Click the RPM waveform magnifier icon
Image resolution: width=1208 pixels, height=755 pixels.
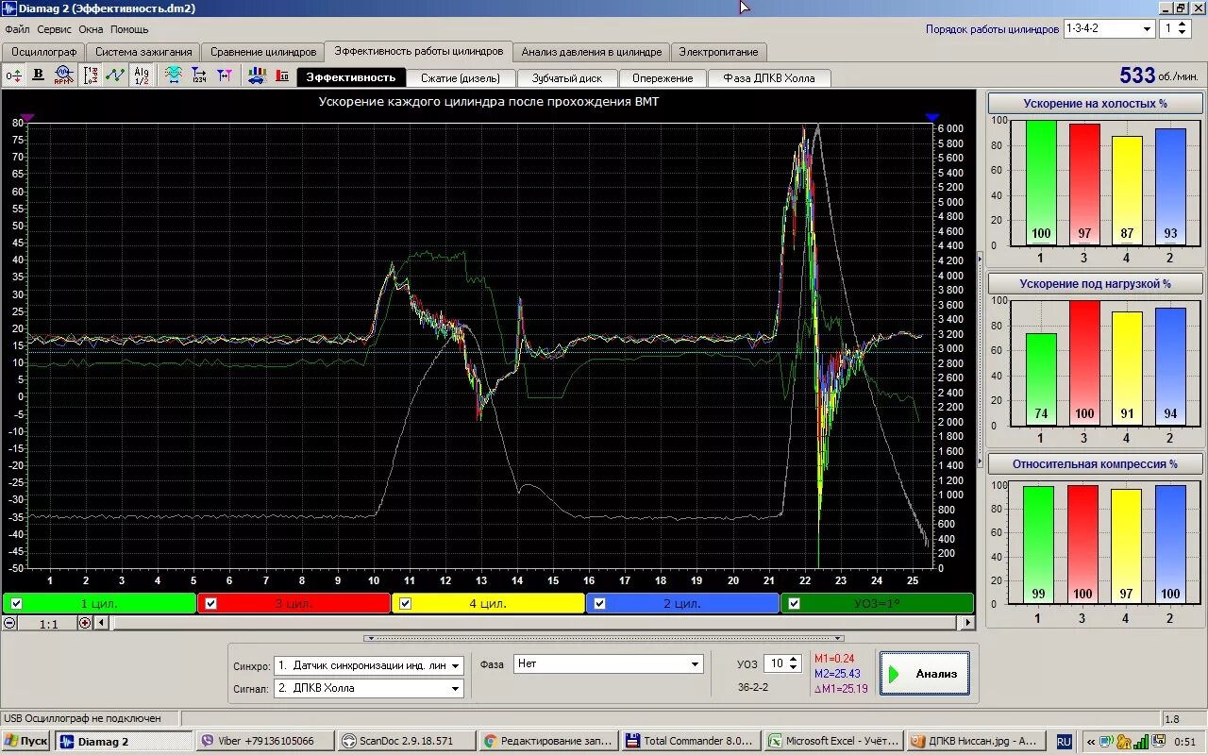[63, 75]
